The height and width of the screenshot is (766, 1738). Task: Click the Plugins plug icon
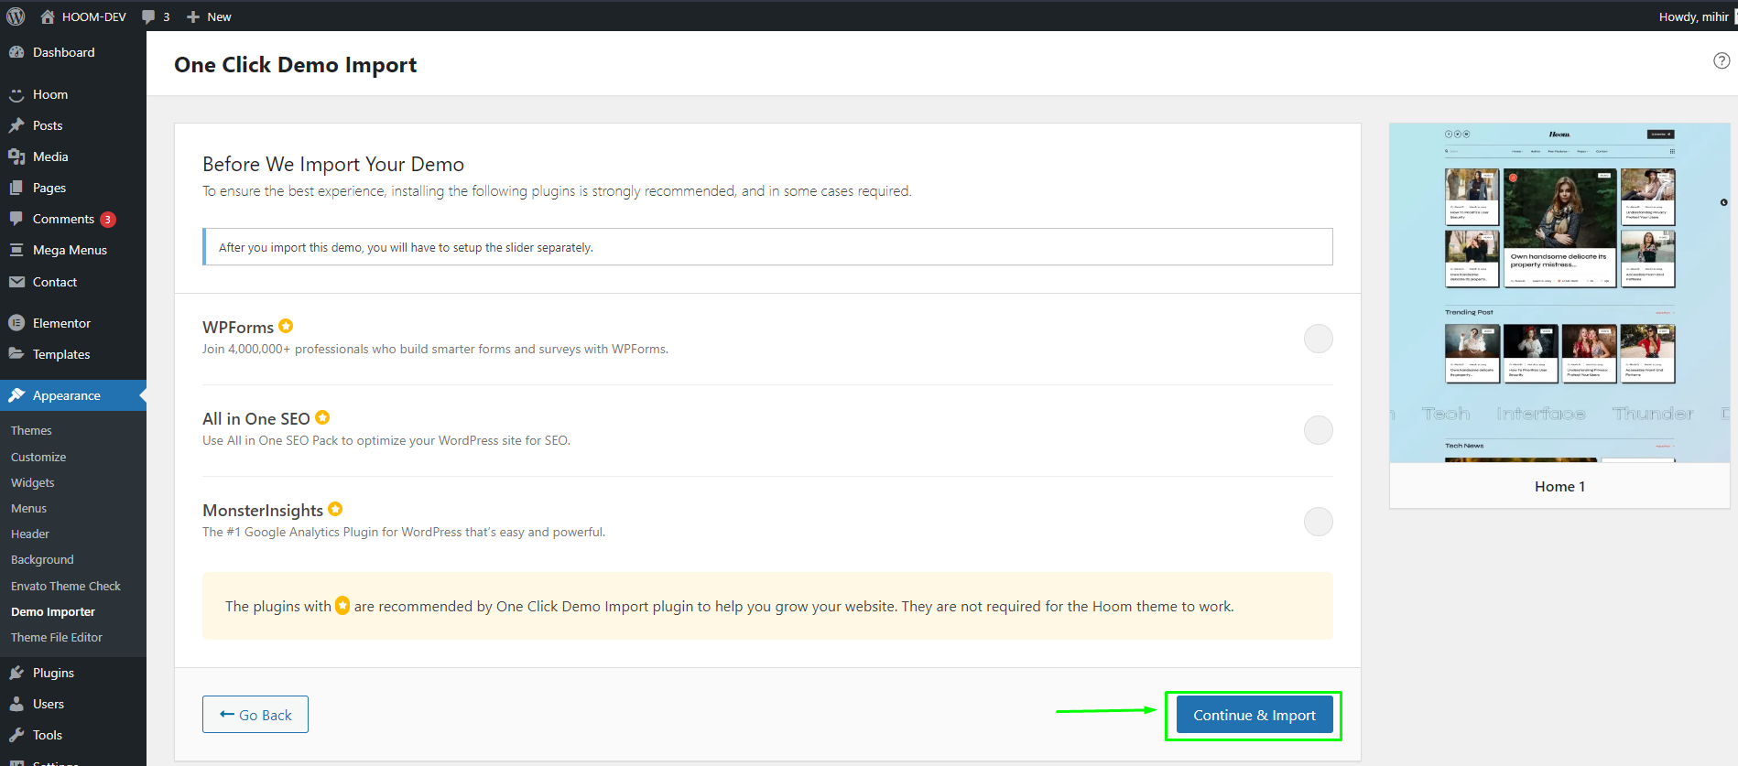(x=16, y=673)
